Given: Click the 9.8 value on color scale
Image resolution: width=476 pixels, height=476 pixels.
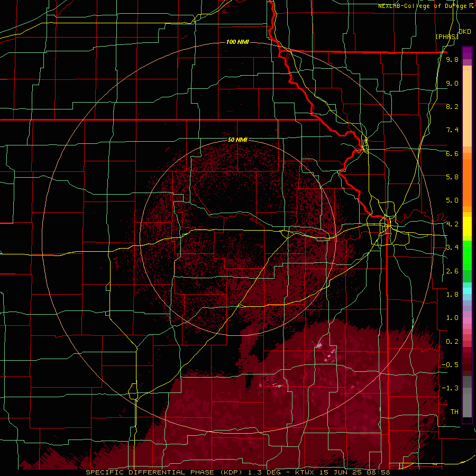Looking at the screenshot, I should [x=452, y=59].
